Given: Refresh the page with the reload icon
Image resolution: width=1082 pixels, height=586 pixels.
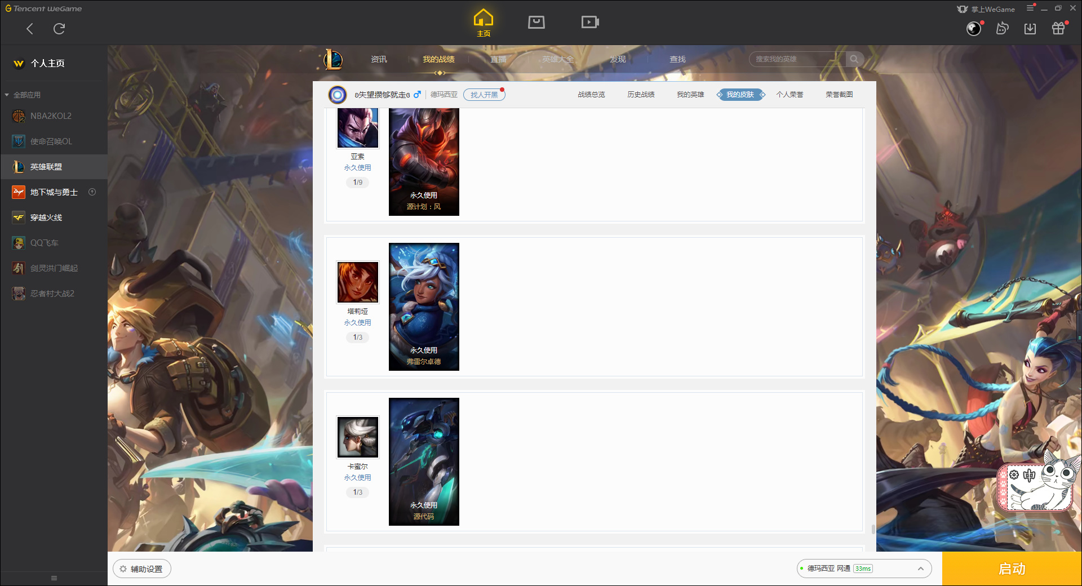Looking at the screenshot, I should click(x=59, y=29).
